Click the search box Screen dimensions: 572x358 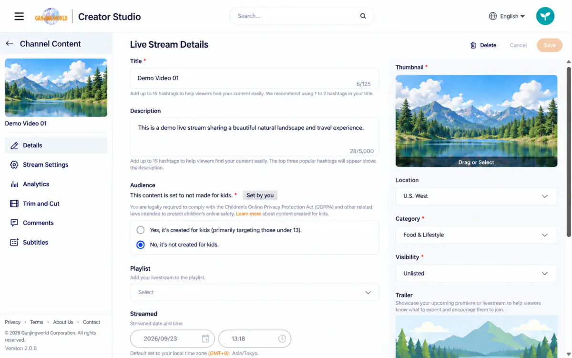302,16
